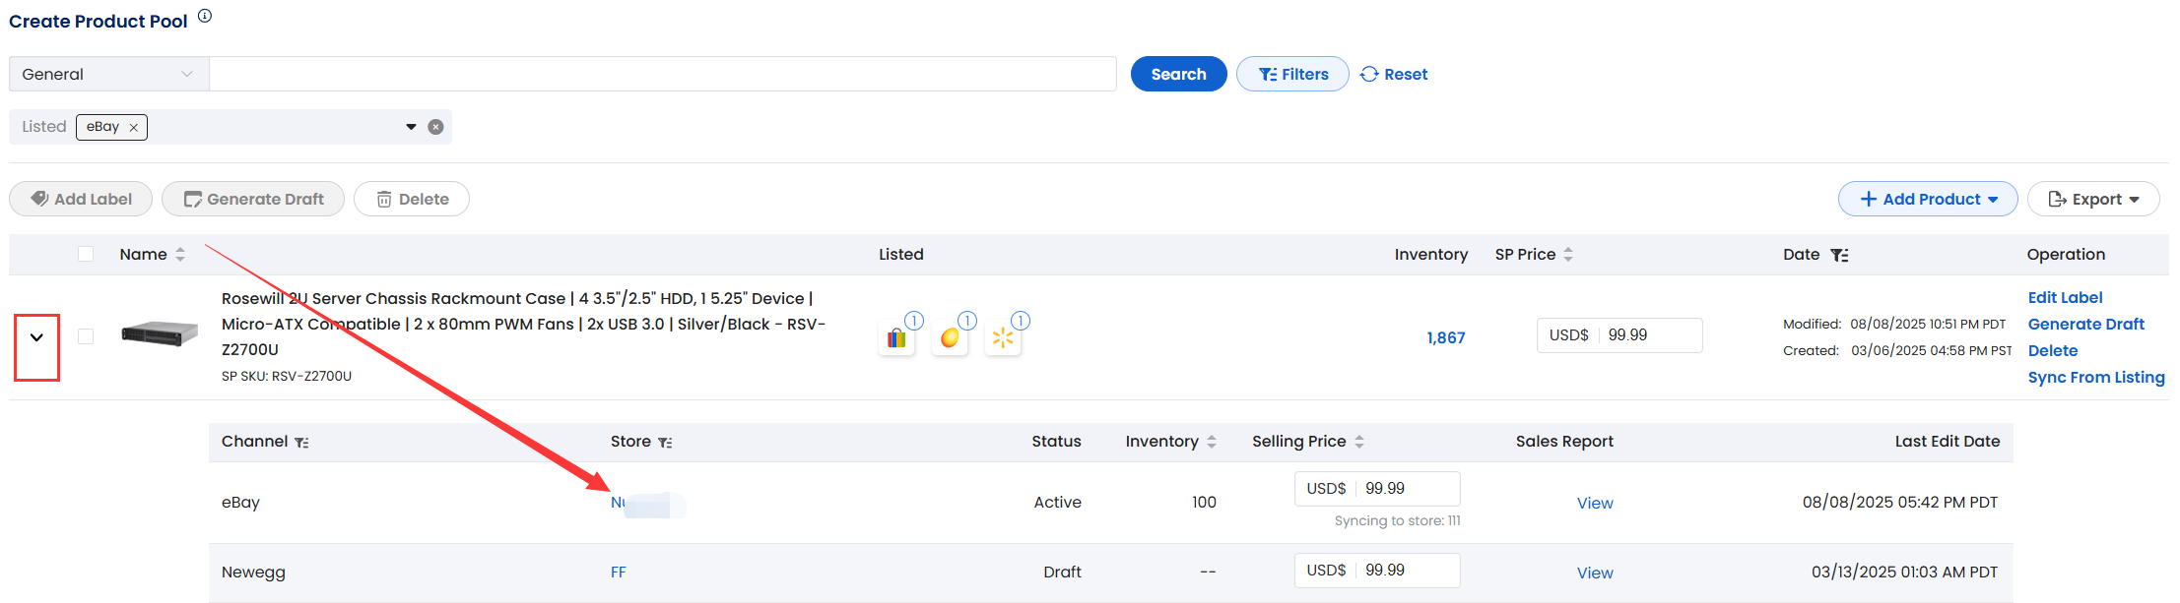Open the Filters panel
This screenshot has height=603, width=2180.
tap(1292, 74)
